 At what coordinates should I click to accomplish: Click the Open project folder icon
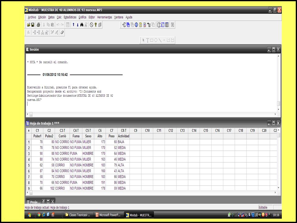pos(28,25)
